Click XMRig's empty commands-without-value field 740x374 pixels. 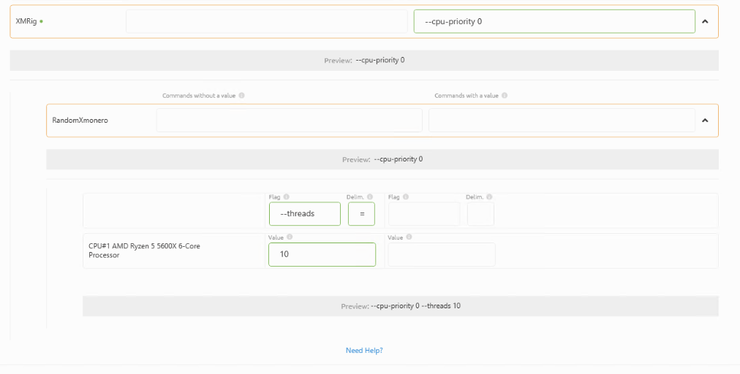pos(266,21)
